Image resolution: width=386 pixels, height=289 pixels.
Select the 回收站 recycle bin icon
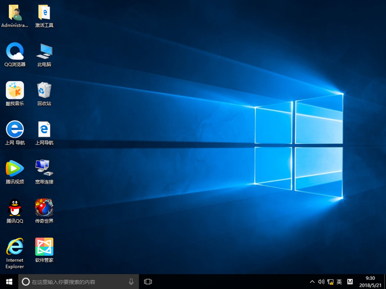pos(44,90)
